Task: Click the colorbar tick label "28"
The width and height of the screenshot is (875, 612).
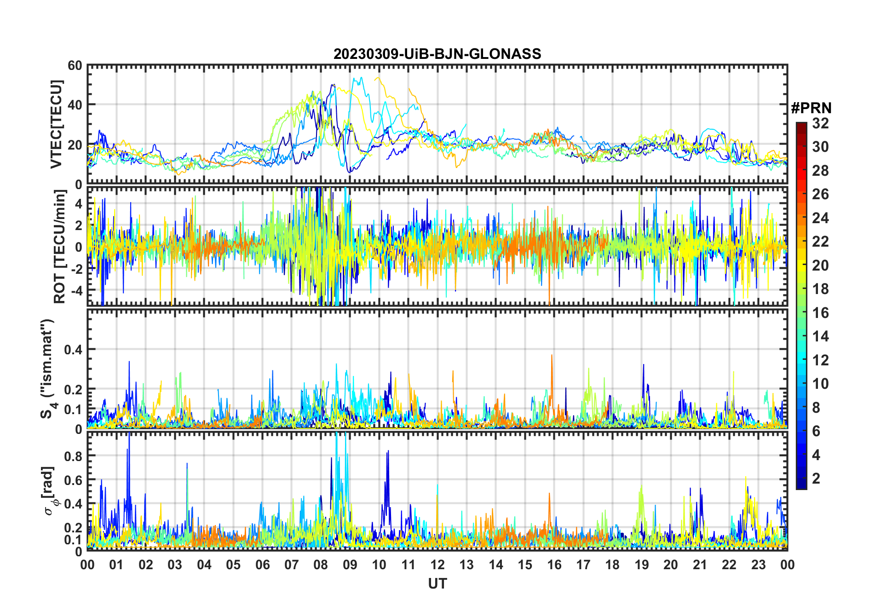Action: pos(820,171)
